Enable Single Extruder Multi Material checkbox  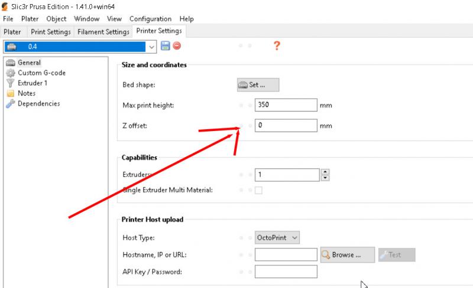(258, 190)
